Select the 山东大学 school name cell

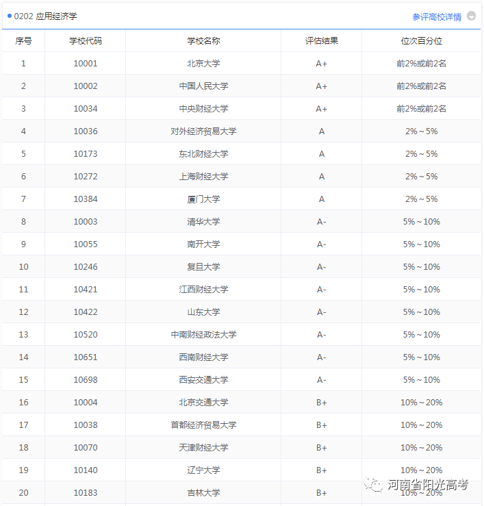[203, 312]
